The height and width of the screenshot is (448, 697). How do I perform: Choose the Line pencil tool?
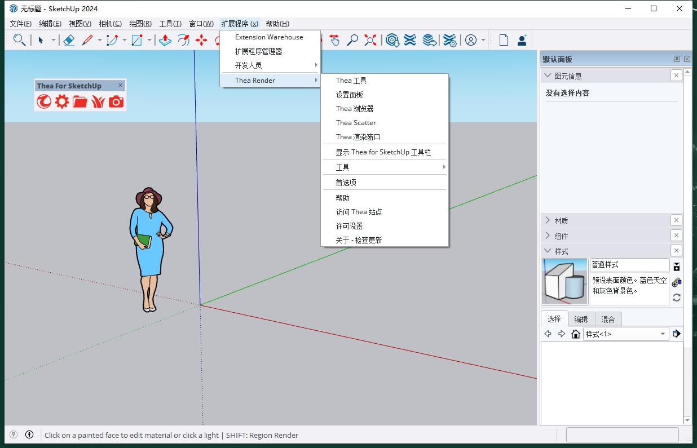[x=87, y=40]
